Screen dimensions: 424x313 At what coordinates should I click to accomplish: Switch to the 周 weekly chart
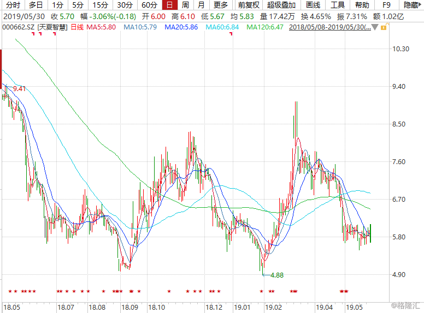(185, 5)
